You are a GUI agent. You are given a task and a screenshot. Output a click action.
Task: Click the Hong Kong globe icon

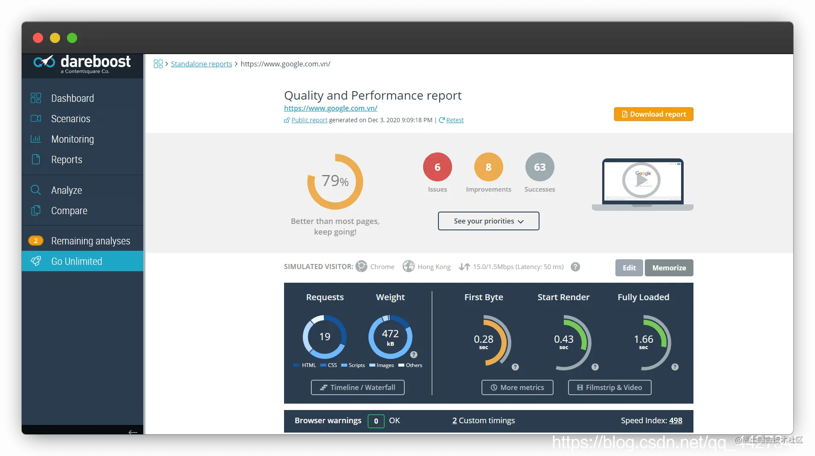(409, 267)
